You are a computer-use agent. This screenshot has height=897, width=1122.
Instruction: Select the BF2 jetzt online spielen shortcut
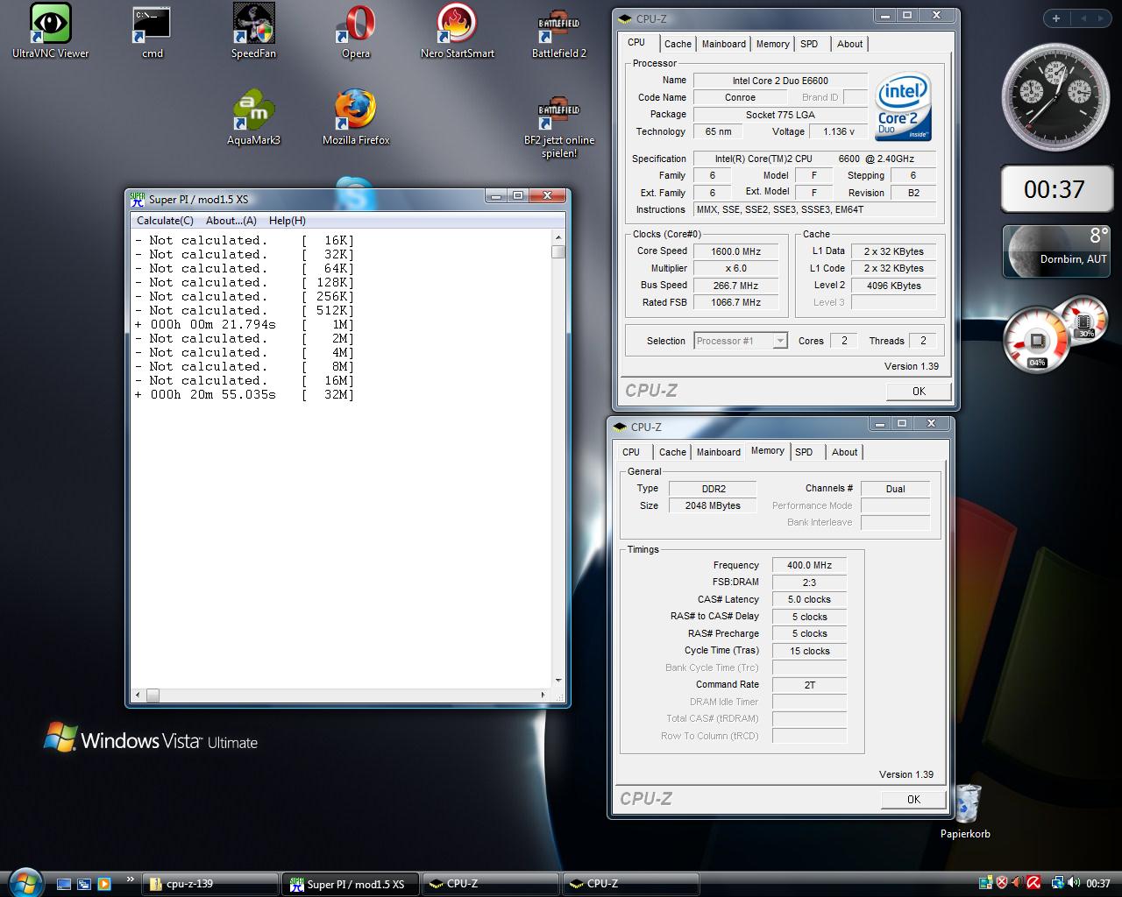(x=559, y=124)
